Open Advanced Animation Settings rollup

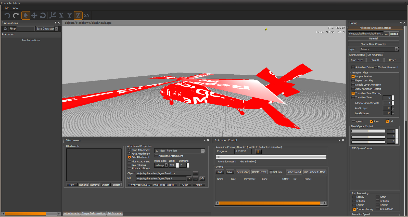375,28
